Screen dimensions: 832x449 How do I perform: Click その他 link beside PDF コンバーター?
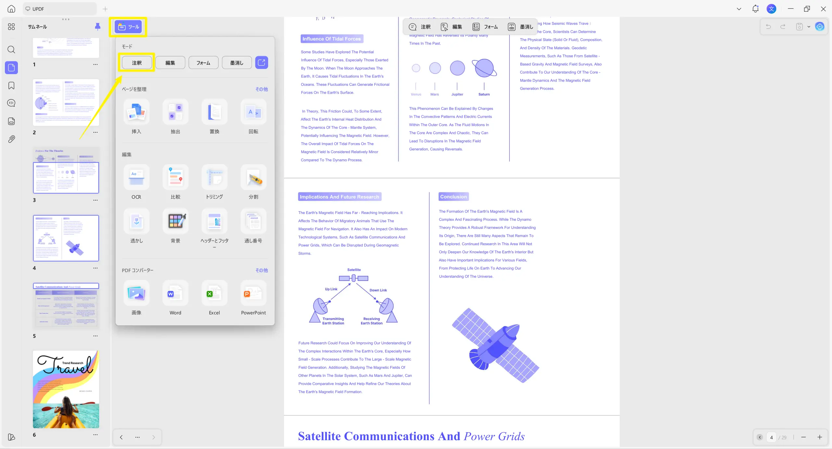coord(261,270)
